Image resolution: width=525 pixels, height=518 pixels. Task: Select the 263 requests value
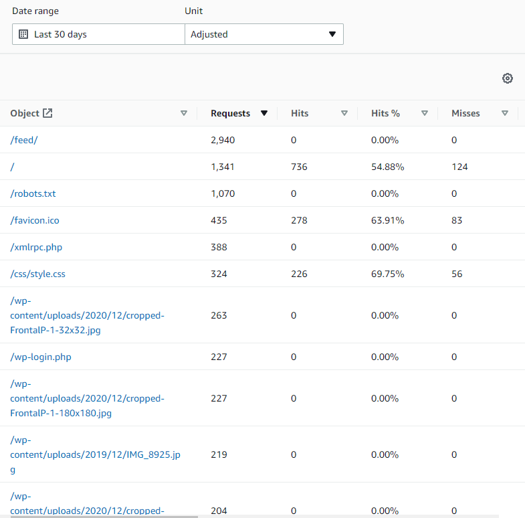click(x=219, y=315)
